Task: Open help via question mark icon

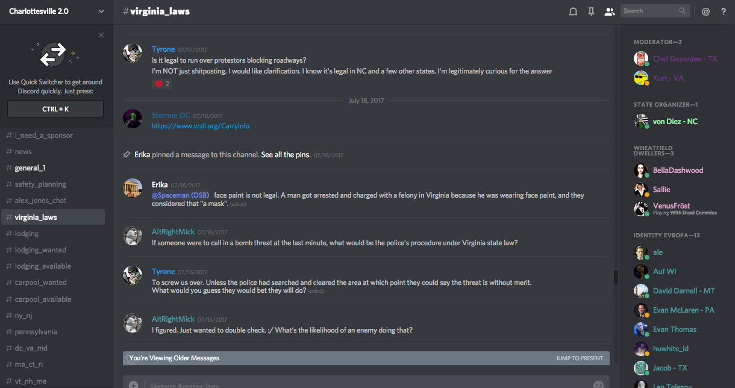Action: (724, 11)
